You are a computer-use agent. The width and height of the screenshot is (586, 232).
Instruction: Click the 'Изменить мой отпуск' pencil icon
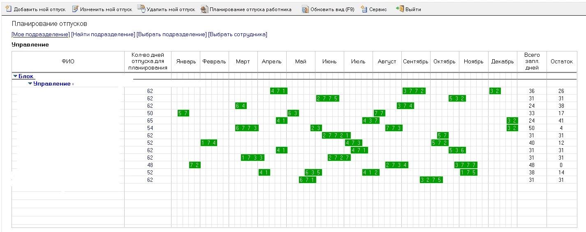pyautogui.click(x=75, y=9)
